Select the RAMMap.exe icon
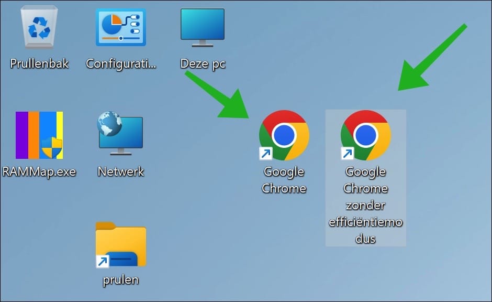 (x=39, y=135)
